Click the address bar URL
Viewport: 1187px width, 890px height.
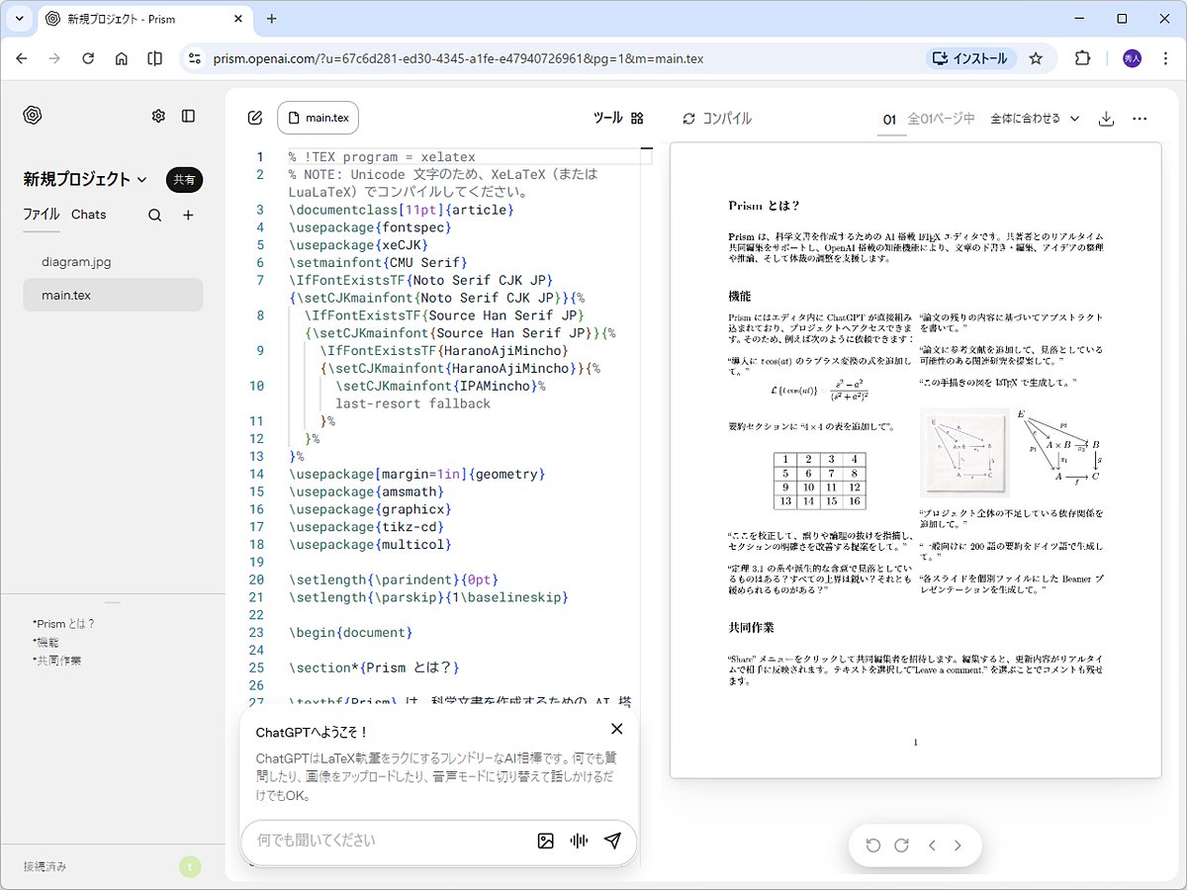click(x=458, y=58)
